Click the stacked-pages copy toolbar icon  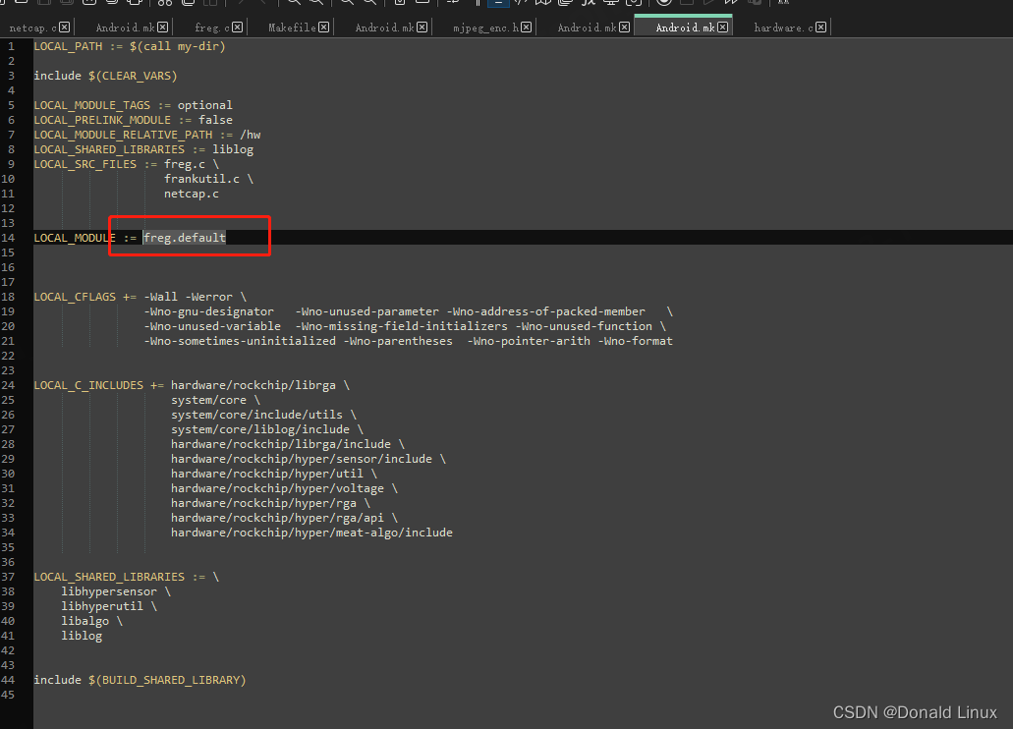pos(189,5)
